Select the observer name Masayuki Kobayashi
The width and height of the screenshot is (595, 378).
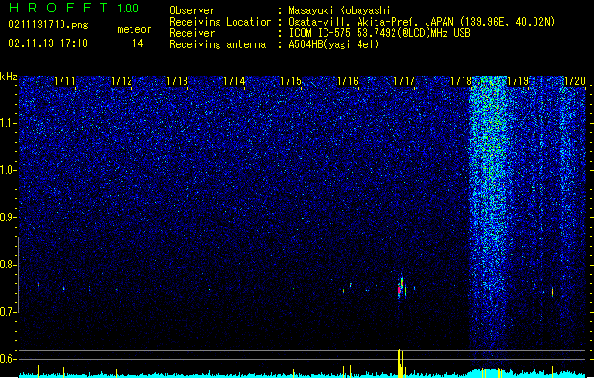click(x=340, y=10)
